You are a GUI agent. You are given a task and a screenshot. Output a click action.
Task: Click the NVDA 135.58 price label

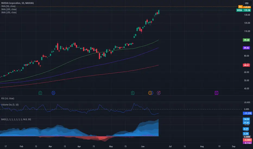(x=243, y=10)
